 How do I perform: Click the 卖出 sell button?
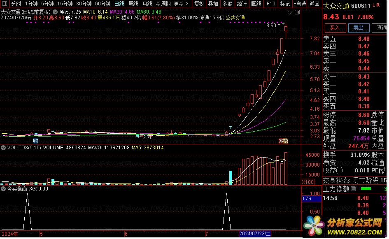point(359,28)
